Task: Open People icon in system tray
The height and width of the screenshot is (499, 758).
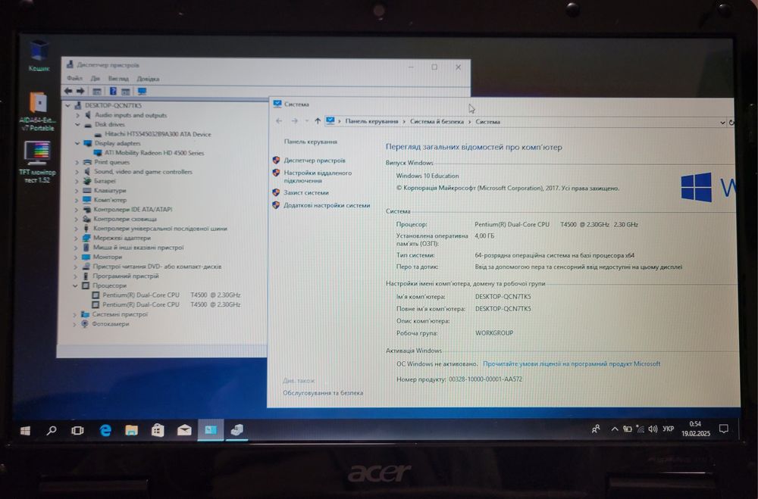Action: click(x=596, y=429)
